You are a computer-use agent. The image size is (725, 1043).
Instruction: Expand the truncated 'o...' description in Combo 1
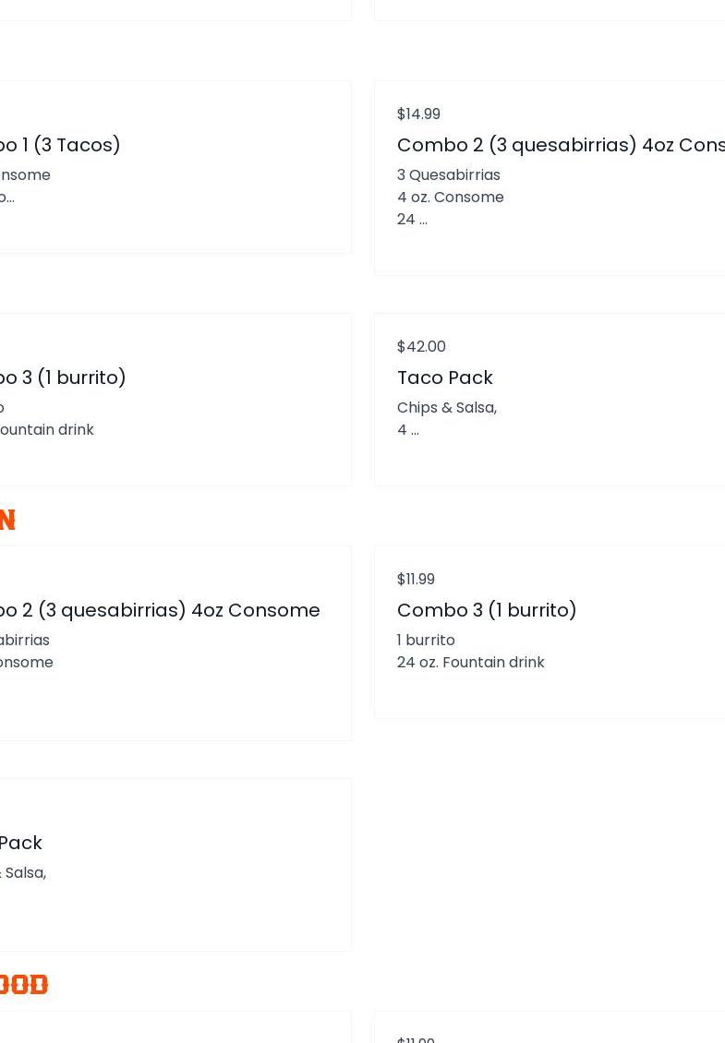(6, 197)
